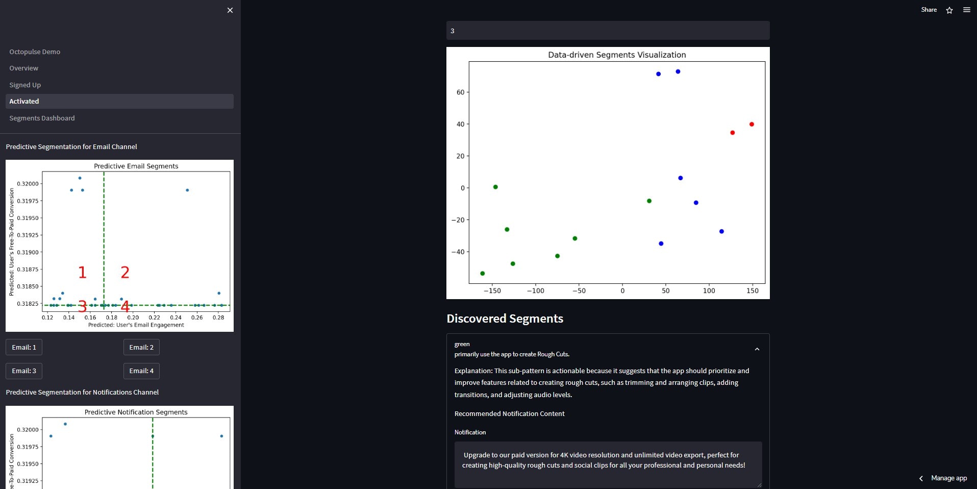Open the hamburger main menu

pyautogui.click(x=966, y=10)
